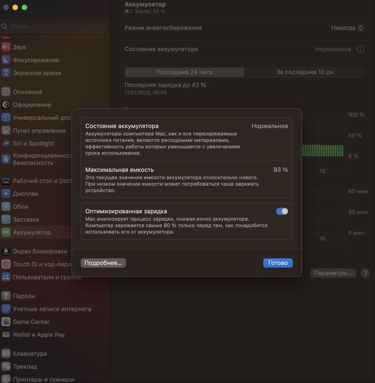The image size is (375, 383).
Task: Open the Трекпад icon
Action: tap(6, 367)
